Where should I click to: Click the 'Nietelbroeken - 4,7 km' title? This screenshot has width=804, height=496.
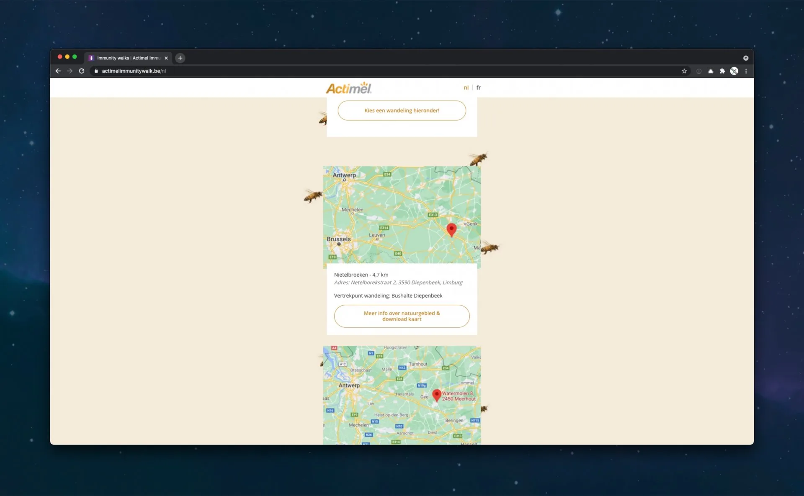361,275
